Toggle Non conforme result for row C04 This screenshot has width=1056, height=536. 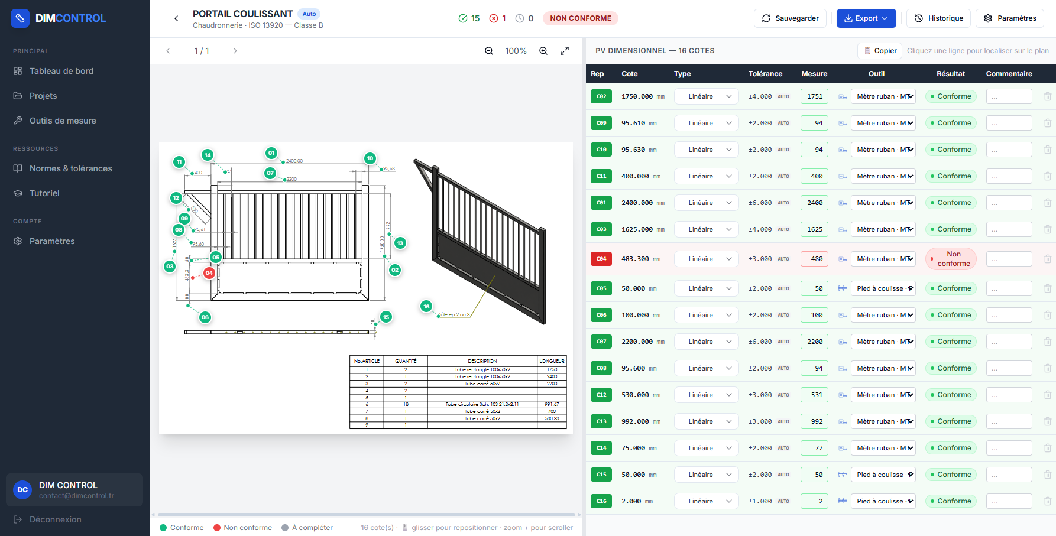tap(950, 259)
